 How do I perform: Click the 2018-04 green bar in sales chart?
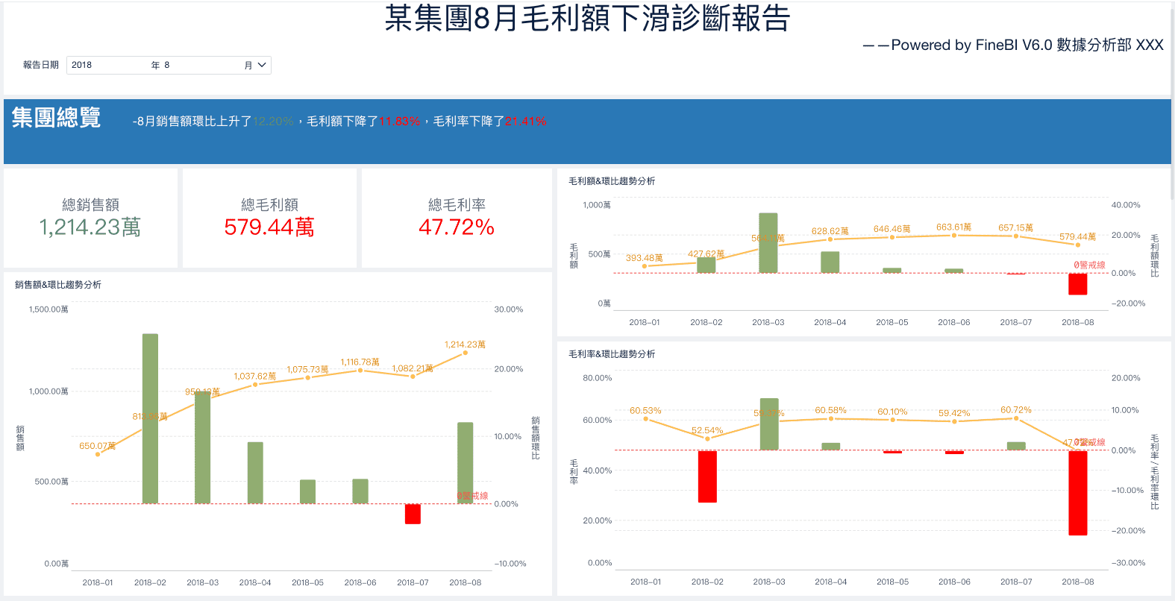pos(255,473)
